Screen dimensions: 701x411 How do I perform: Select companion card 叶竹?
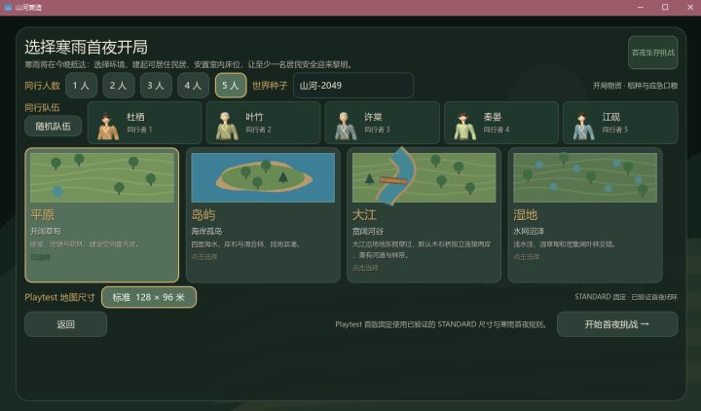[263, 123]
